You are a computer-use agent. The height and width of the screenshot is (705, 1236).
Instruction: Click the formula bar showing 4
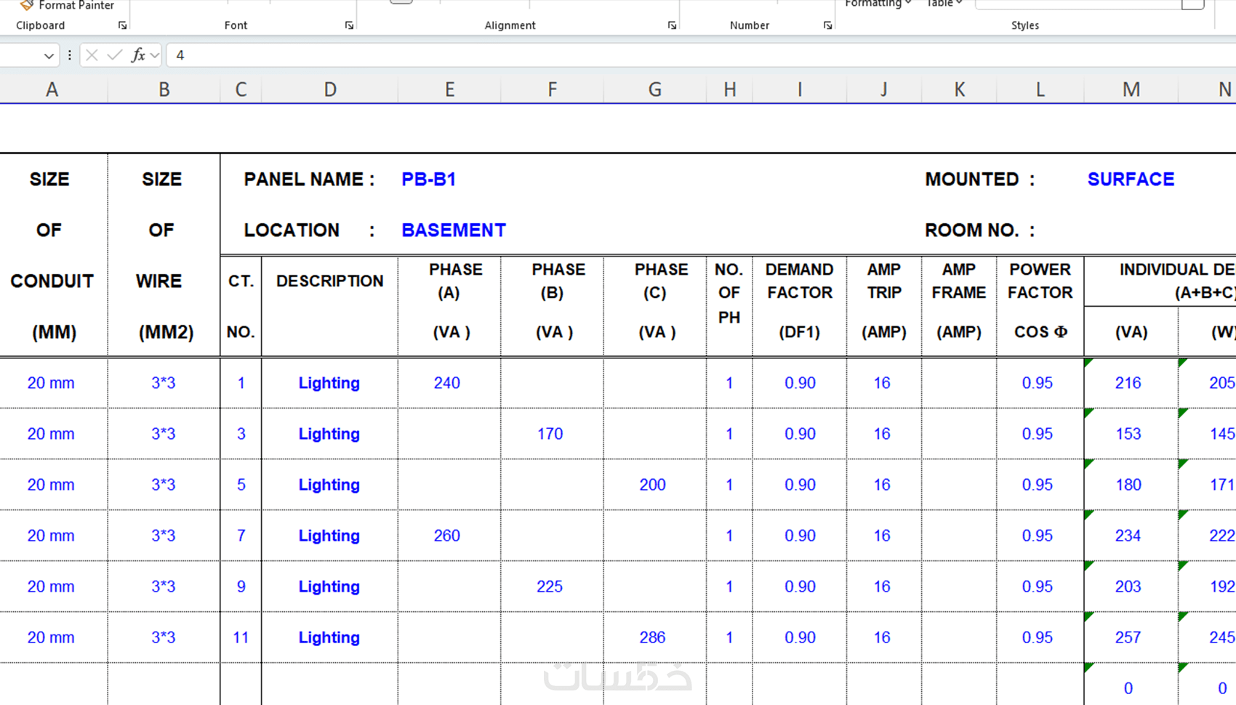coord(701,55)
